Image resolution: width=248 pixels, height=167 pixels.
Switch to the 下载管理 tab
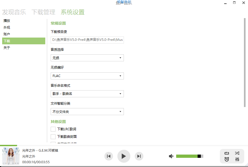(x=43, y=12)
